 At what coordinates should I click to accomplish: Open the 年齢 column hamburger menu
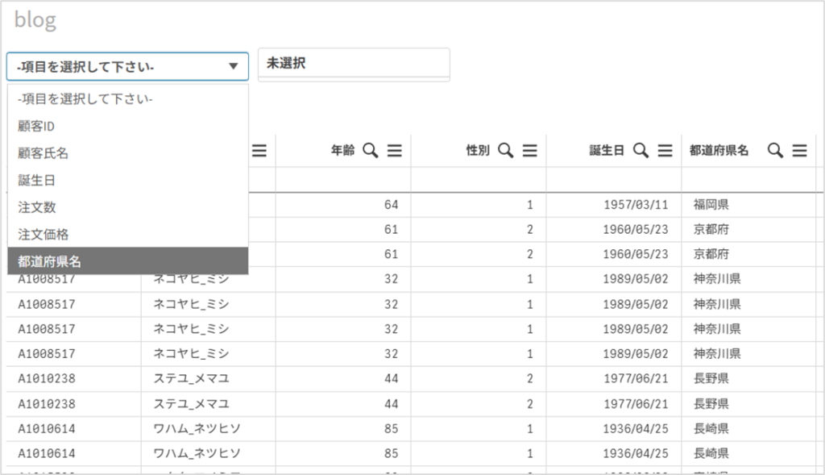pos(394,151)
